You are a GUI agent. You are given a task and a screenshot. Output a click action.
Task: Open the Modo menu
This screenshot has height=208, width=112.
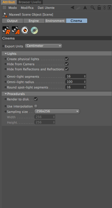(13, 8)
